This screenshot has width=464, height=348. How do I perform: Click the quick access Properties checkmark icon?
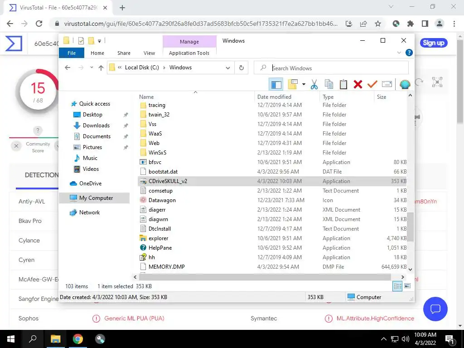coord(81,41)
